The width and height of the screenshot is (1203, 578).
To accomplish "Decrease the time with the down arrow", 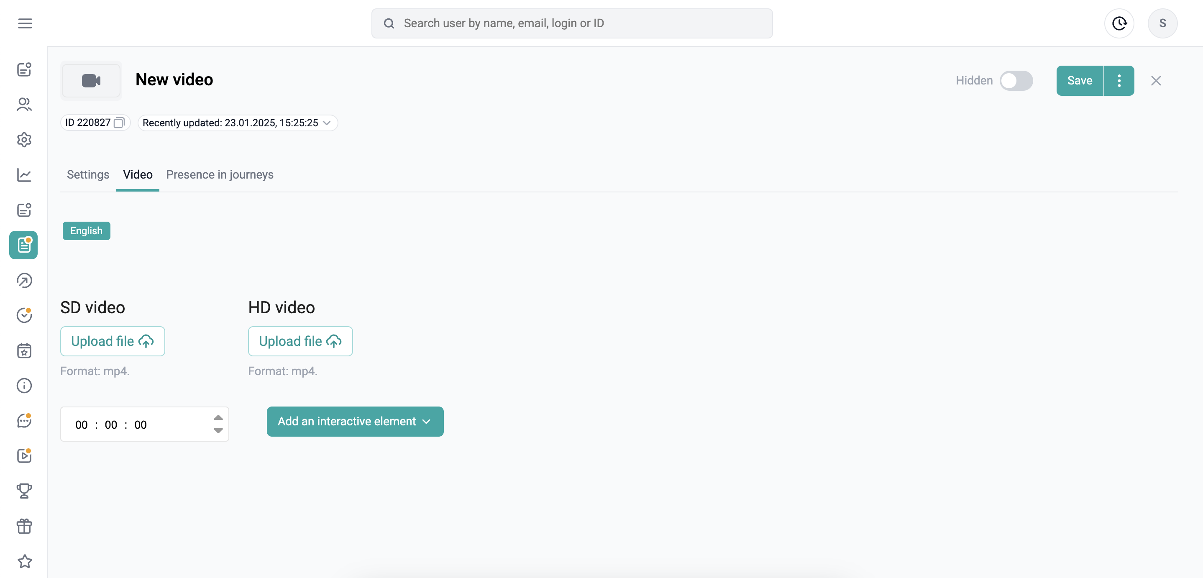I will 218,430.
